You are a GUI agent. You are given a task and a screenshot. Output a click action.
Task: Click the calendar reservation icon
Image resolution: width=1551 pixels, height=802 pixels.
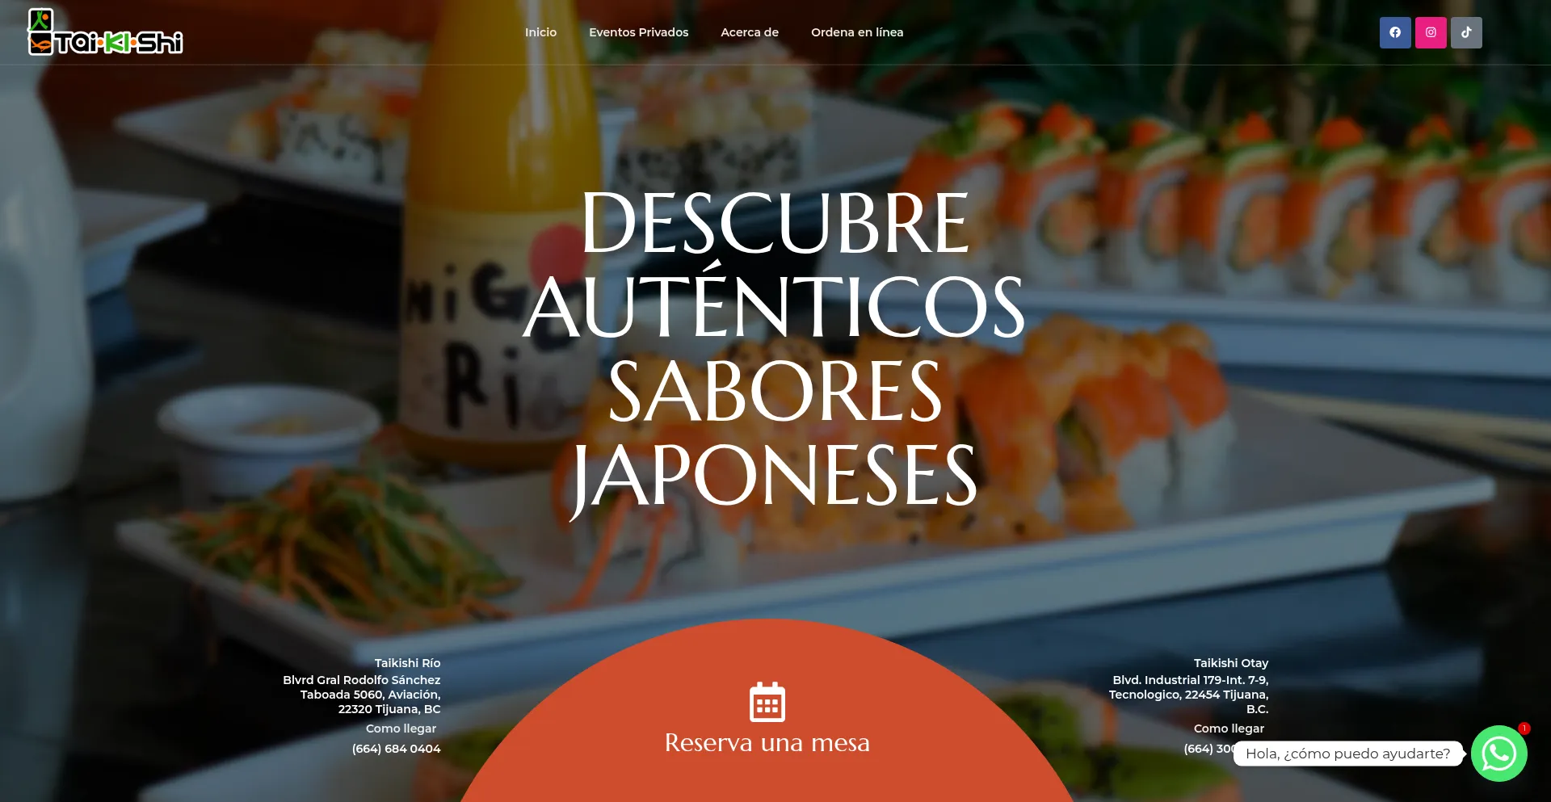point(767,702)
